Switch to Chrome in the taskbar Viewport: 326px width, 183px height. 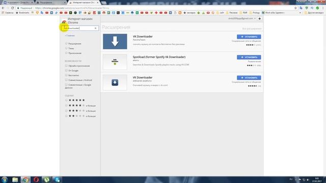[25, 179]
